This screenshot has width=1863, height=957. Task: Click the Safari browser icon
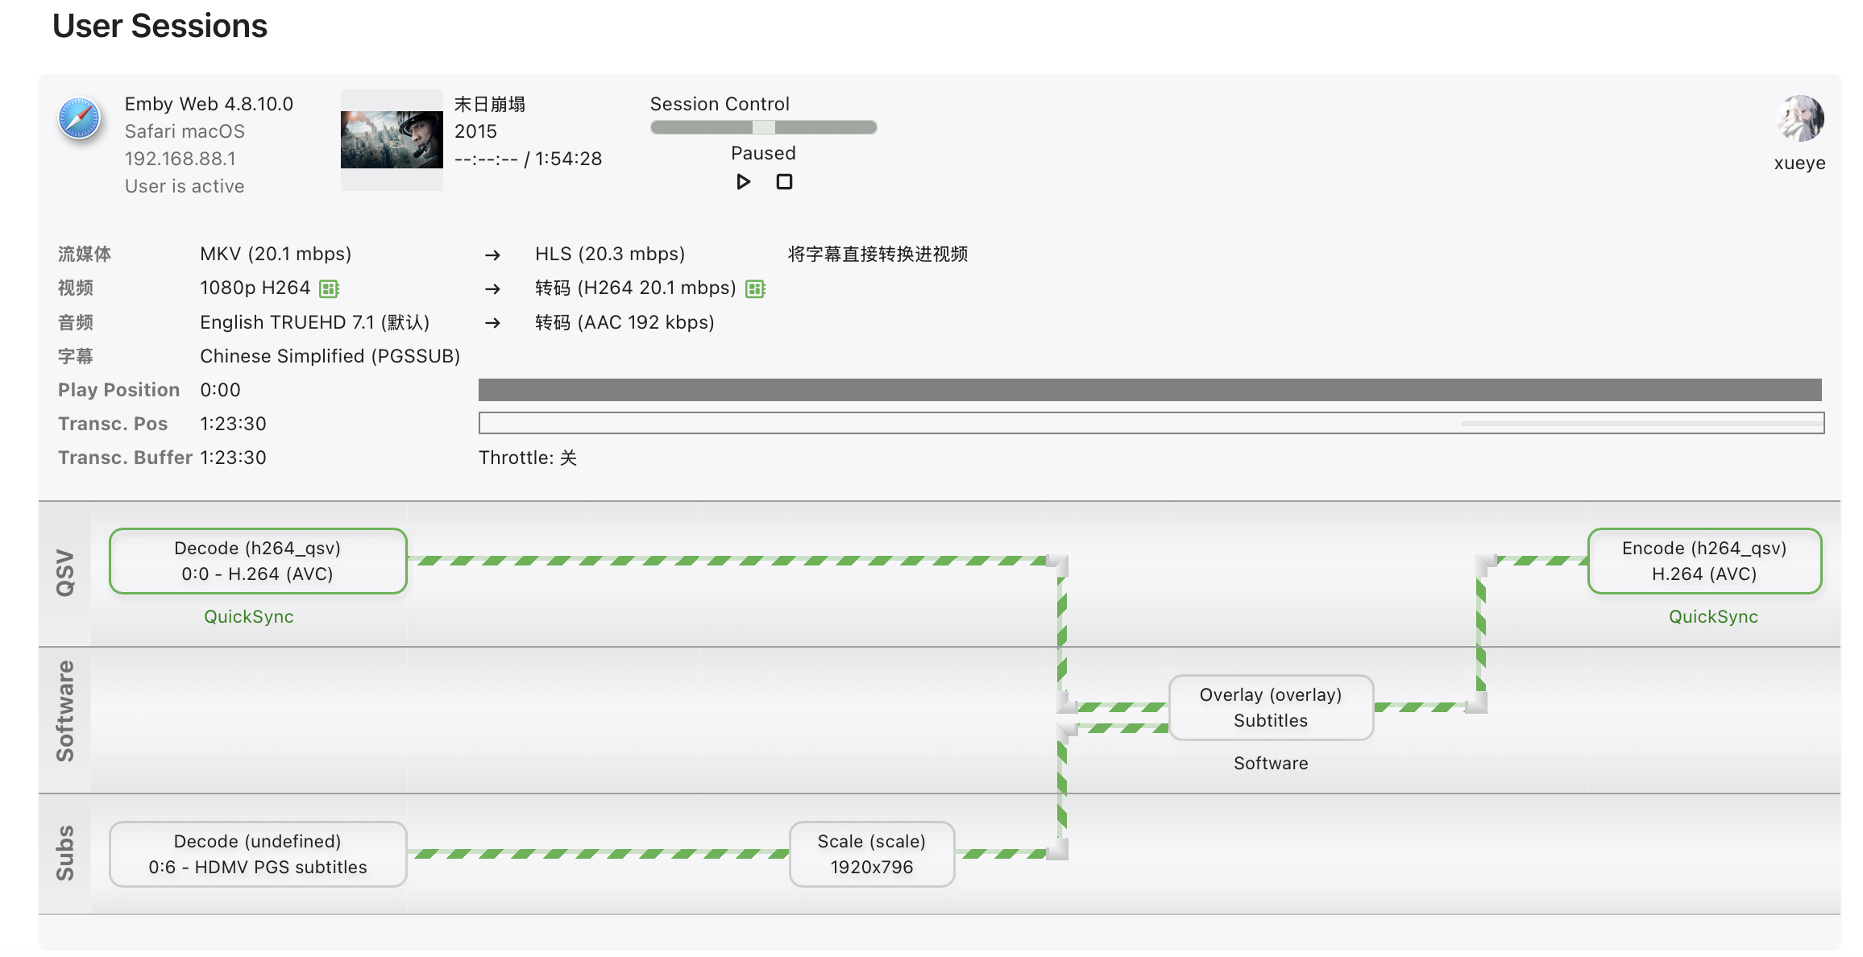pyautogui.click(x=80, y=118)
